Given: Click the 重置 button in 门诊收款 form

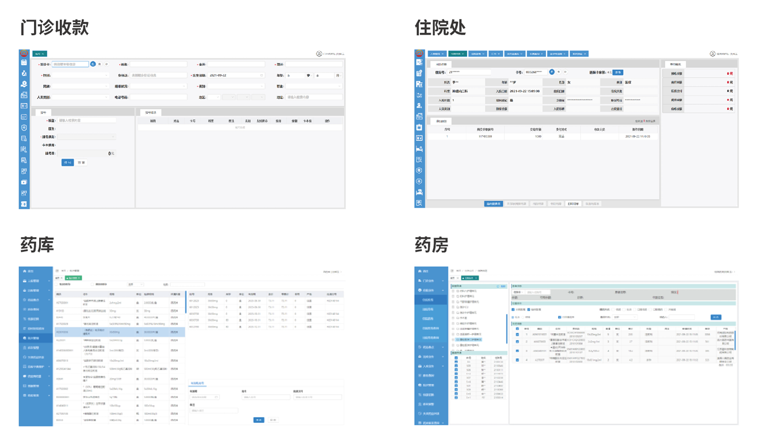Looking at the screenshot, I should [82, 163].
